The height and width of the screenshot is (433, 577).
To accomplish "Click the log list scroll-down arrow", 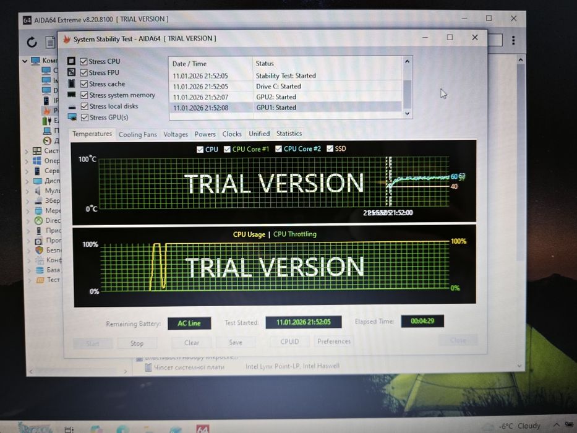I will click(407, 113).
